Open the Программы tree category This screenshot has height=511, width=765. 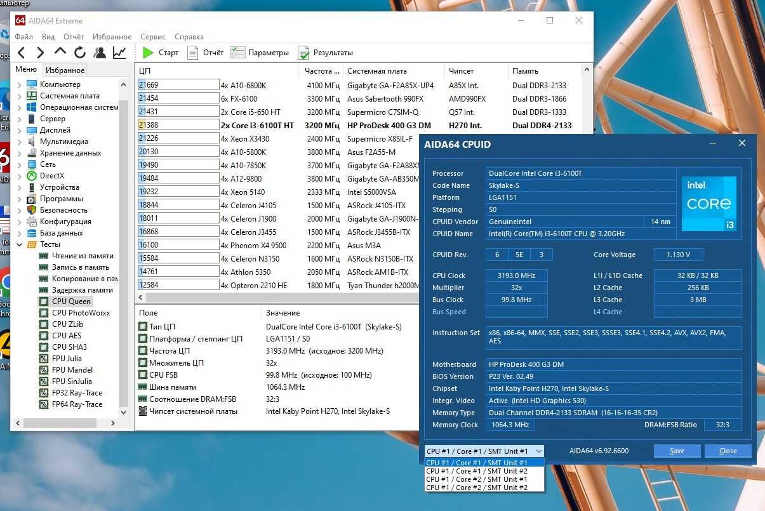(x=55, y=199)
